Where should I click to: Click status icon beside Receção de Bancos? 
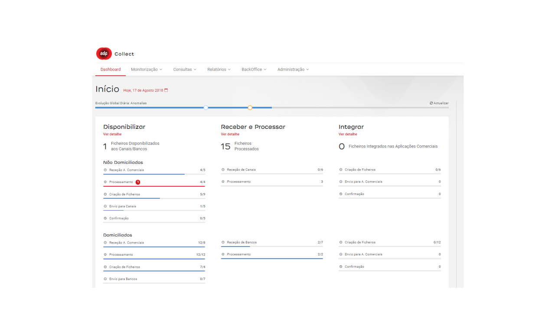click(223, 243)
